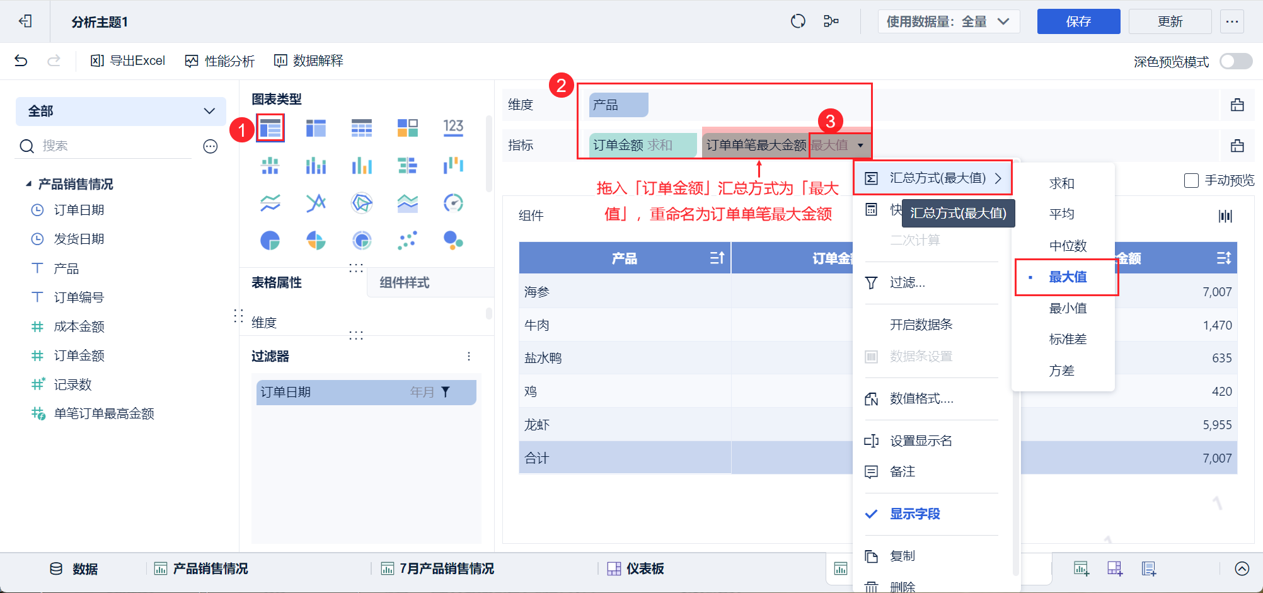Open the 订单金额 求和 indicator pill

(x=643, y=146)
